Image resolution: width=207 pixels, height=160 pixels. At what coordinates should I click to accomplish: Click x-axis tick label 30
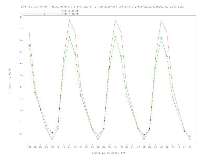click(87, 147)
